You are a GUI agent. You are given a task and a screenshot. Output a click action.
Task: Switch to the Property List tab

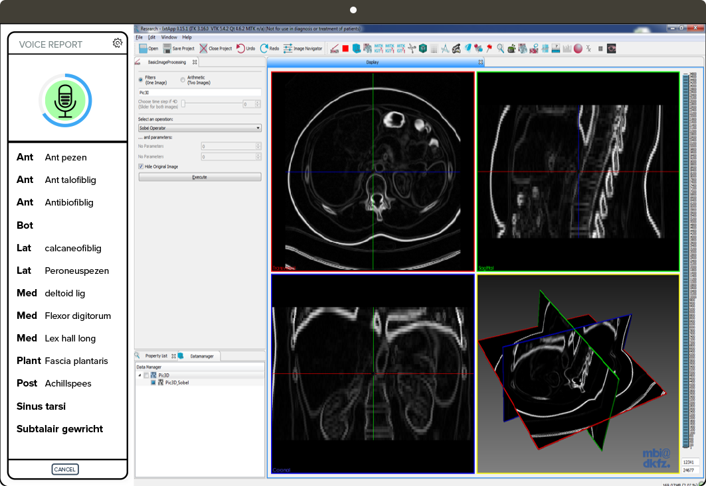point(156,356)
